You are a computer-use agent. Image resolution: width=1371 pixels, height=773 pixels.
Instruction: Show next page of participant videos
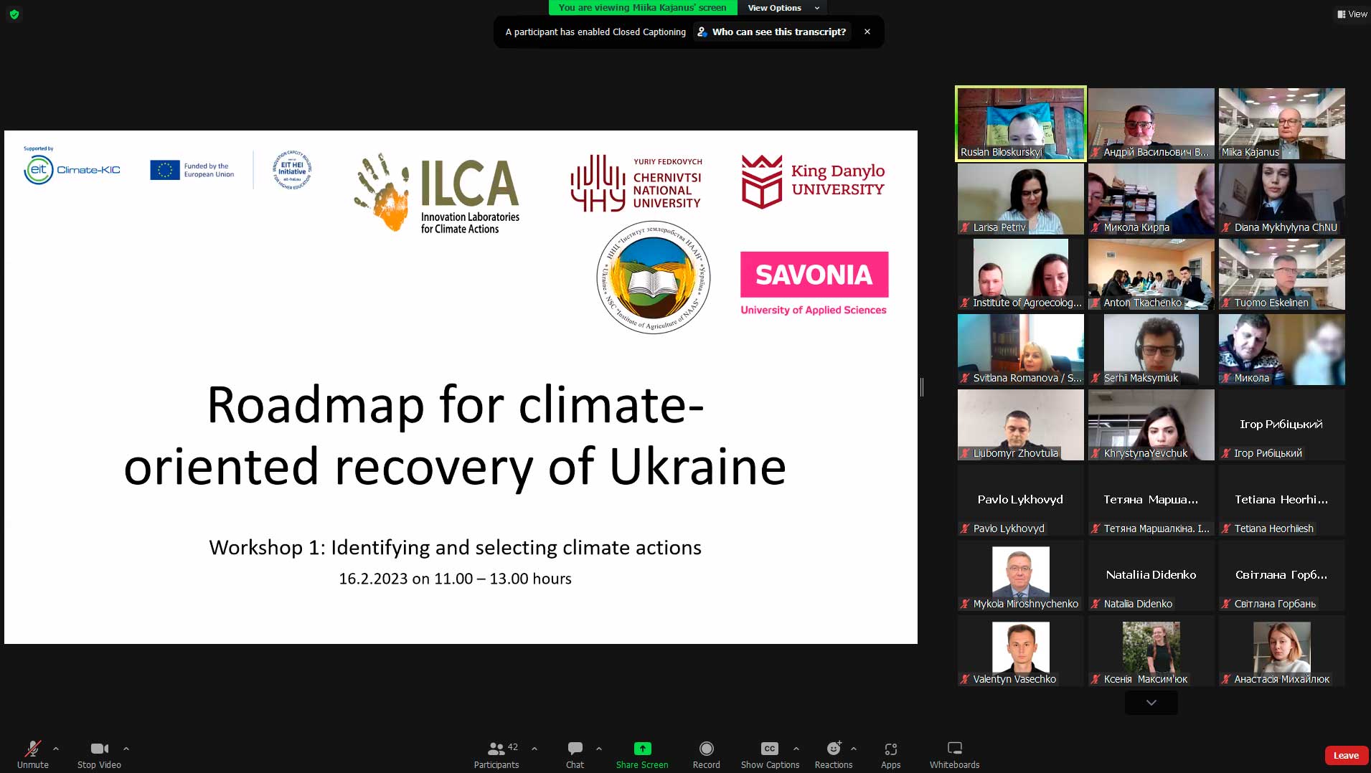(x=1151, y=703)
